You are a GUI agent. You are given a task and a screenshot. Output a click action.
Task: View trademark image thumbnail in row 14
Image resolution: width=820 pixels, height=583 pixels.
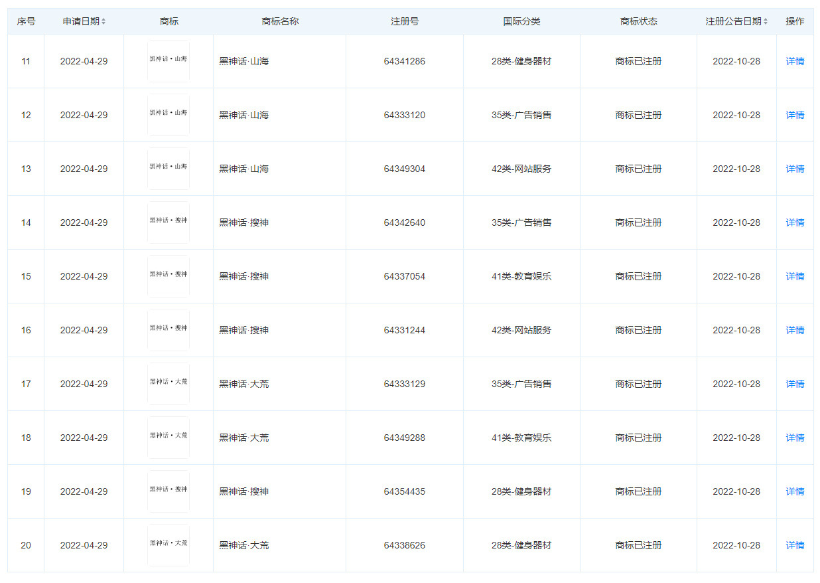click(x=169, y=222)
